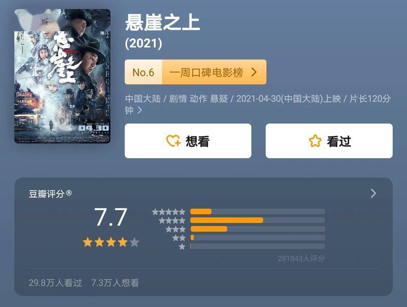
Task: Click the five-star orange rating bar
Action: [200, 211]
